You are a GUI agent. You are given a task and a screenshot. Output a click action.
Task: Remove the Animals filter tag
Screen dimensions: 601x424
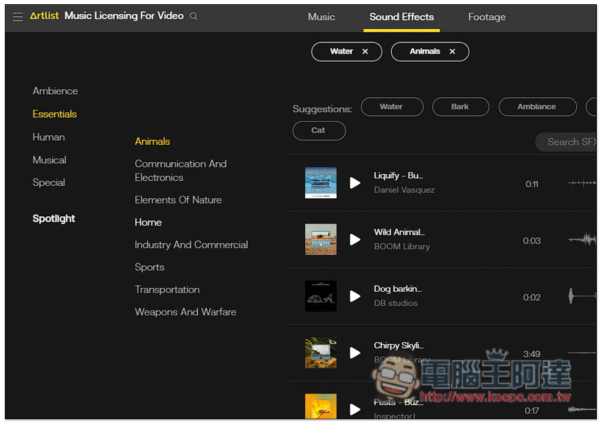point(452,52)
